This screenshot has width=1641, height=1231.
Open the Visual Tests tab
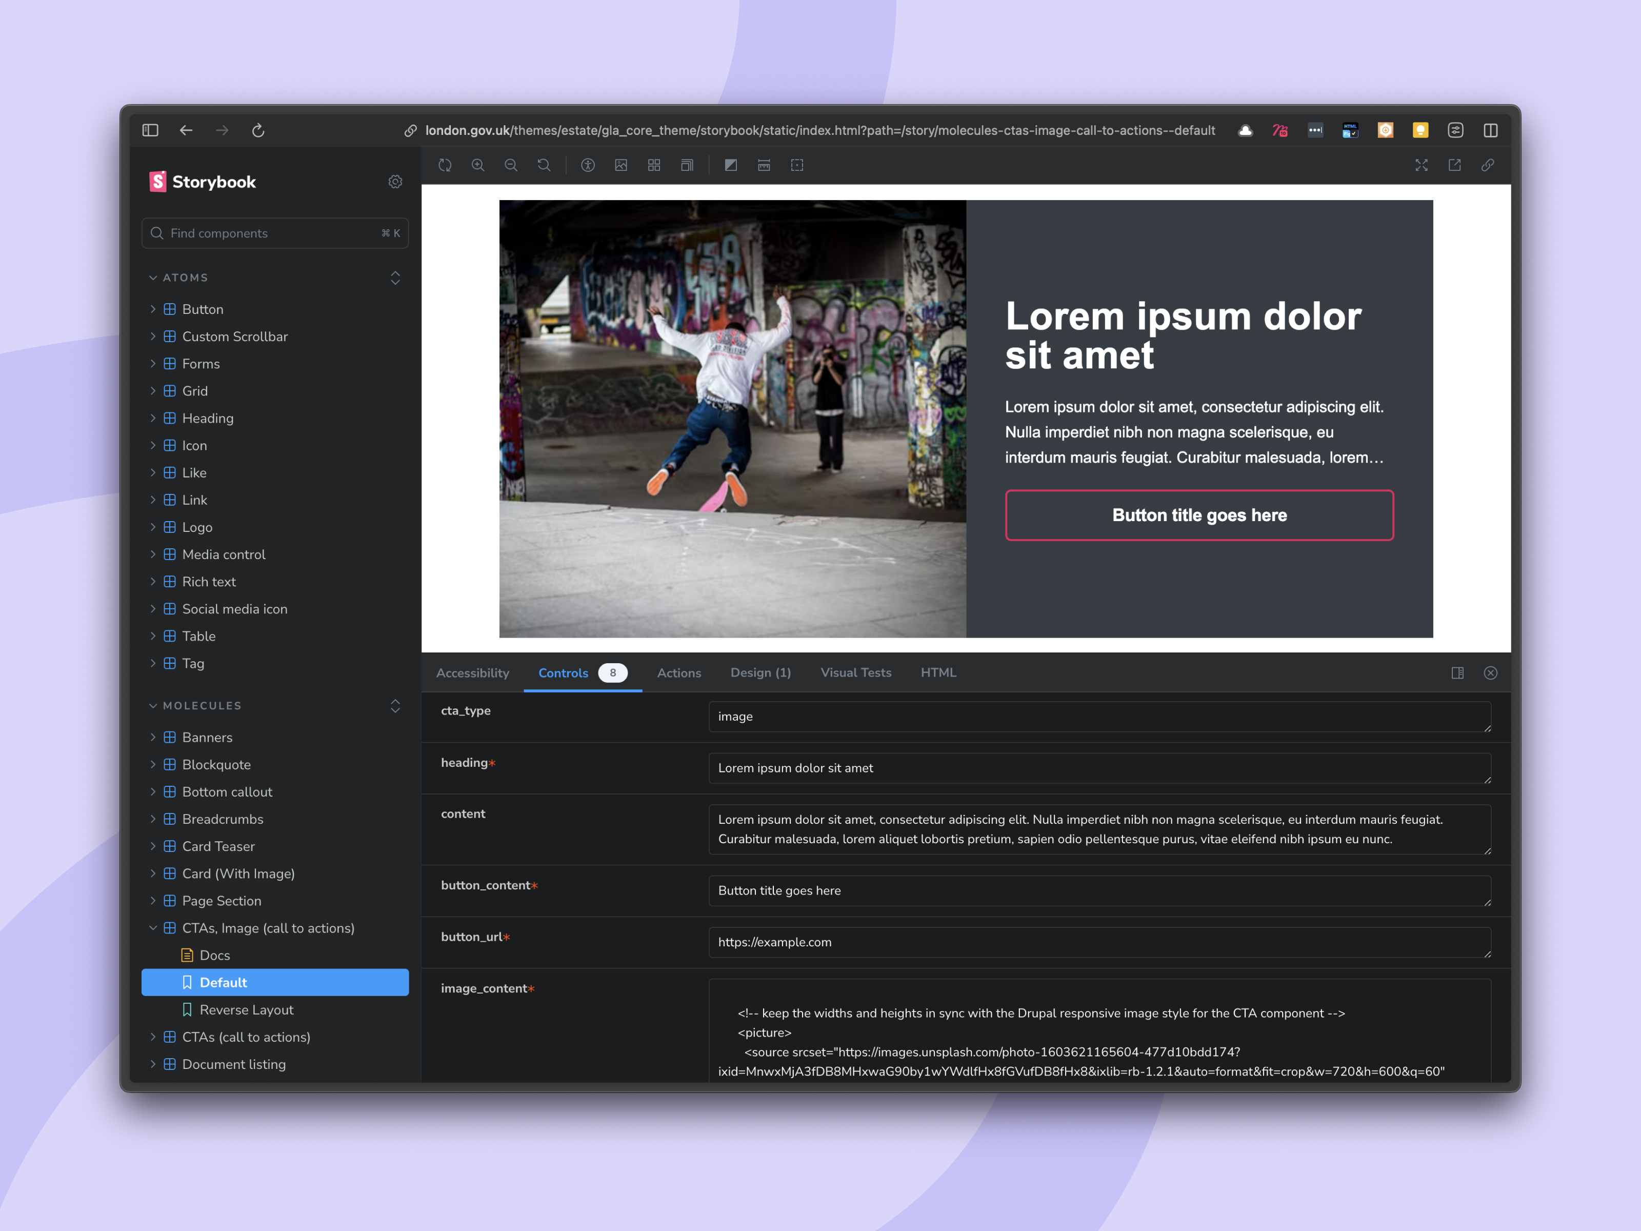tap(855, 673)
